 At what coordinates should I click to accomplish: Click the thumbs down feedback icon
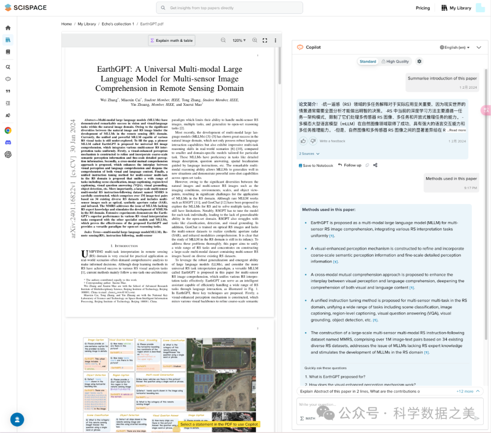tap(313, 141)
